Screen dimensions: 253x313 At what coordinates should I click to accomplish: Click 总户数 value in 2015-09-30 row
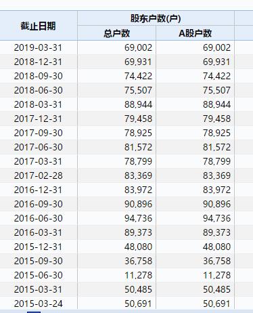138,261
